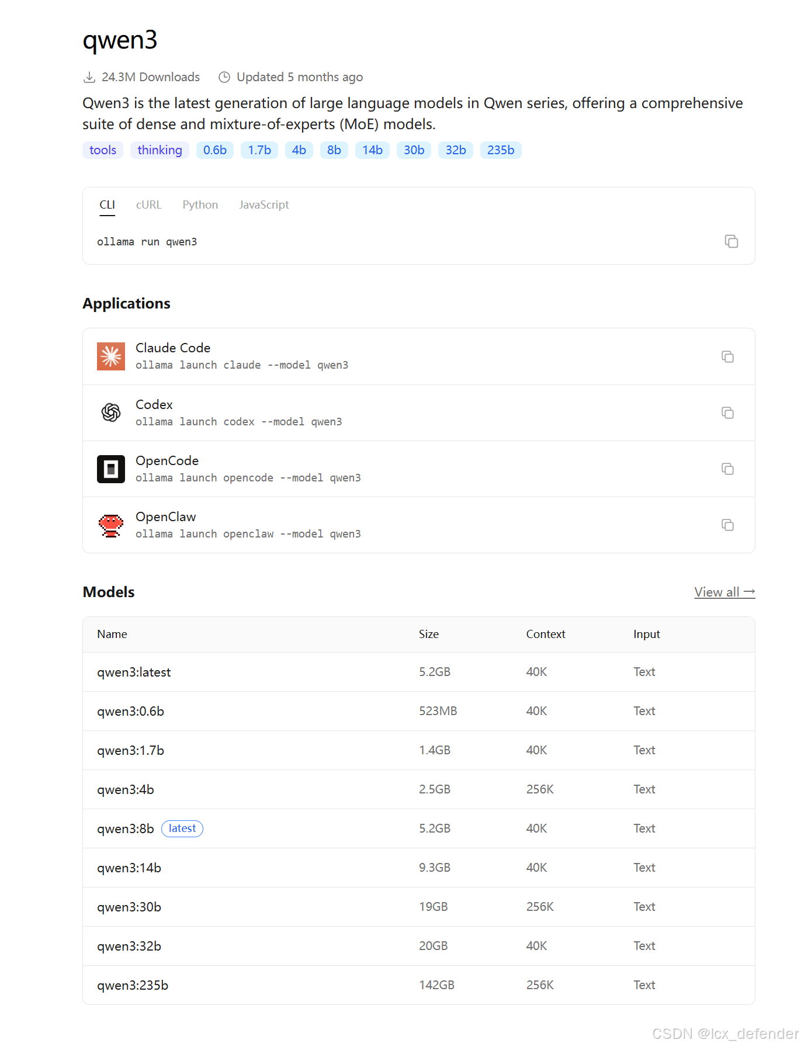Click the Models section heading
801x1047 pixels.
click(109, 592)
